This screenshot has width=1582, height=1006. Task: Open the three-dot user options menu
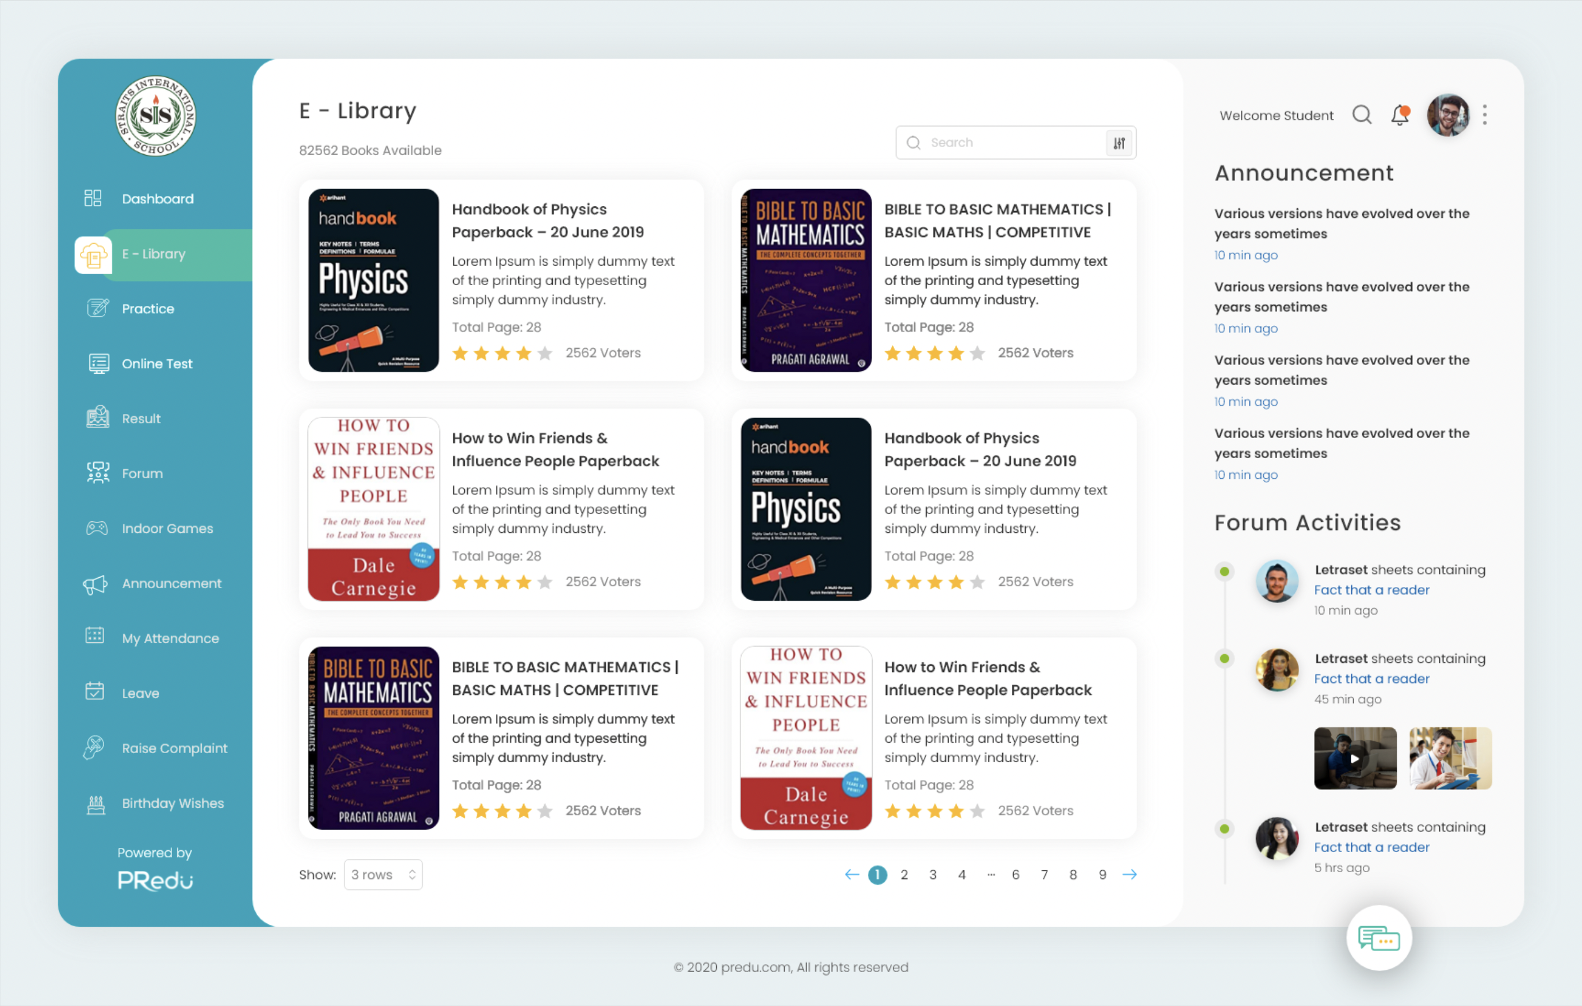[x=1484, y=115]
